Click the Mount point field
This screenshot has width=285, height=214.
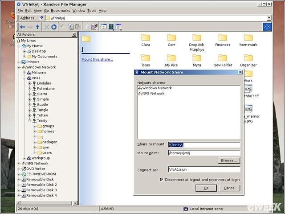pos(204,153)
